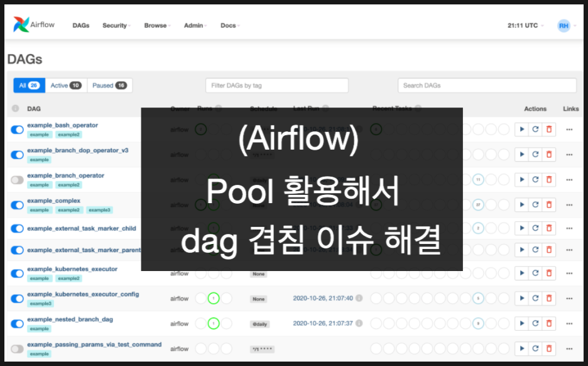
Task: Trigger example_external_task_marker_child DAG
Action: point(521,228)
